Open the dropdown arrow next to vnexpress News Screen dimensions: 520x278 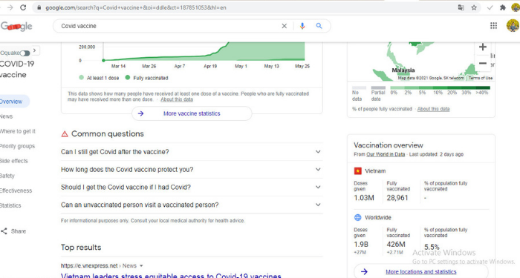141,265
